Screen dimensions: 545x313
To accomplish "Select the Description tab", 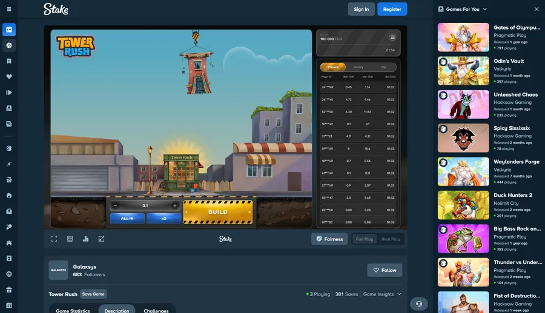I will (117, 311).
